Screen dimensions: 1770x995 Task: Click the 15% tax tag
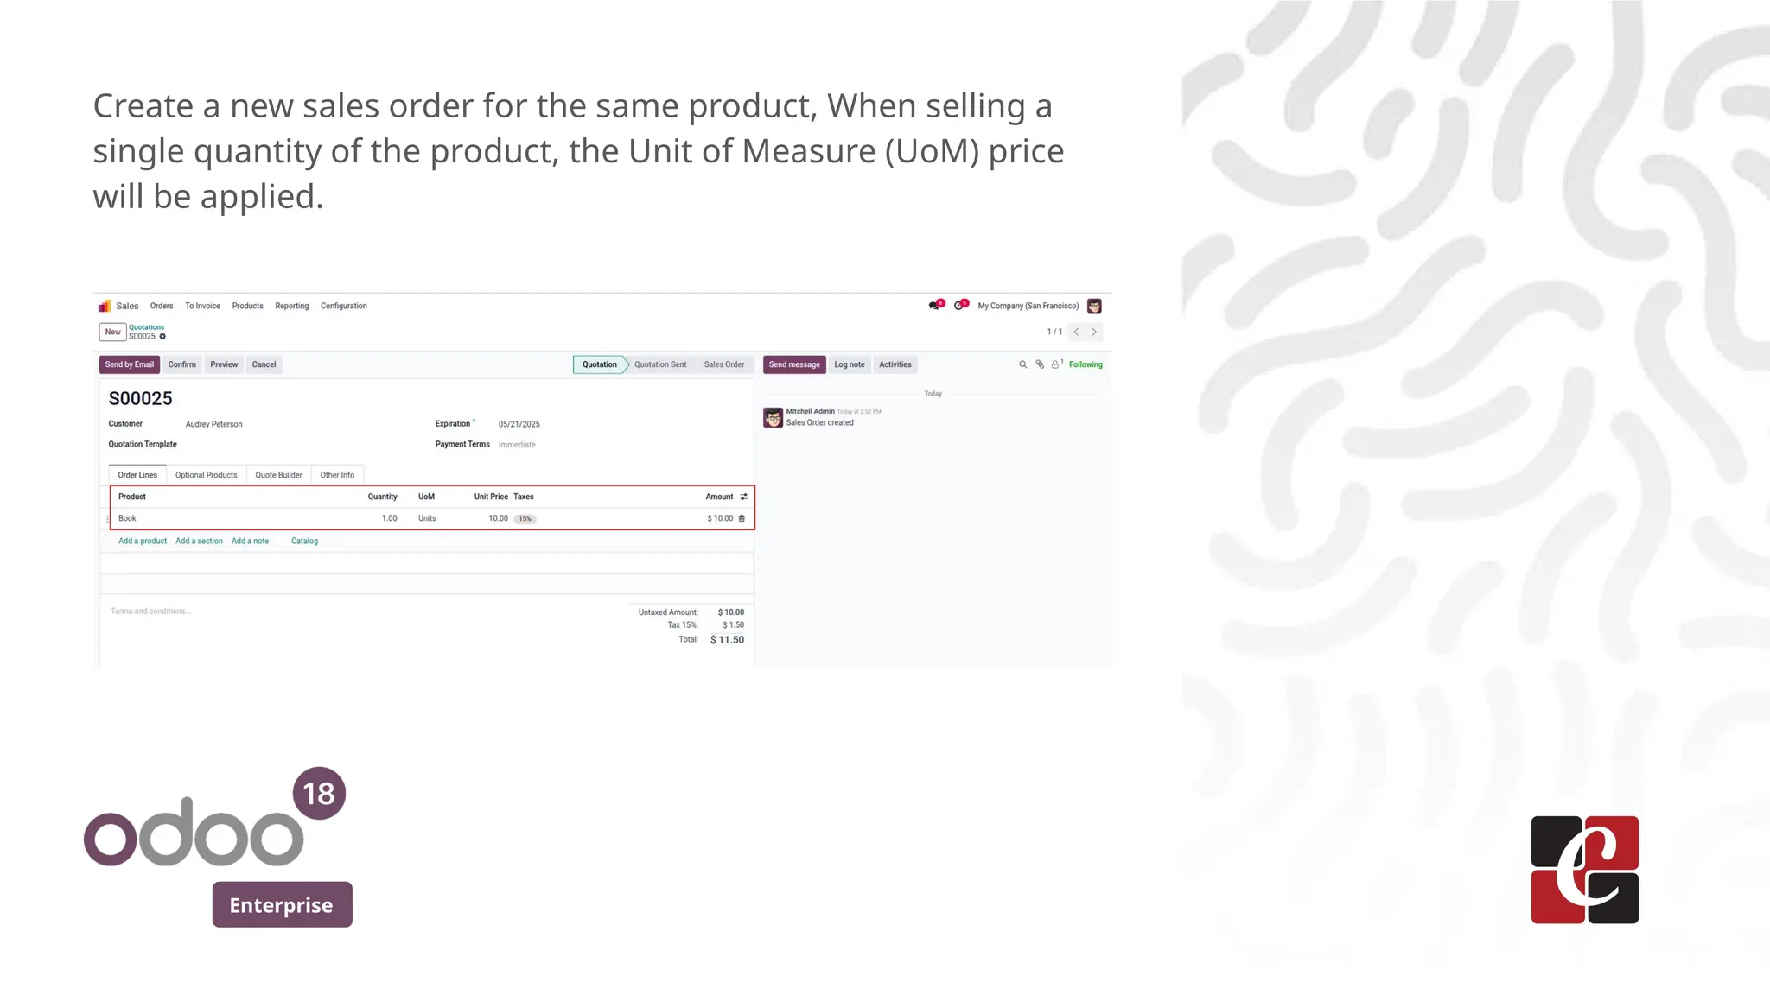(x=525, y=519)
